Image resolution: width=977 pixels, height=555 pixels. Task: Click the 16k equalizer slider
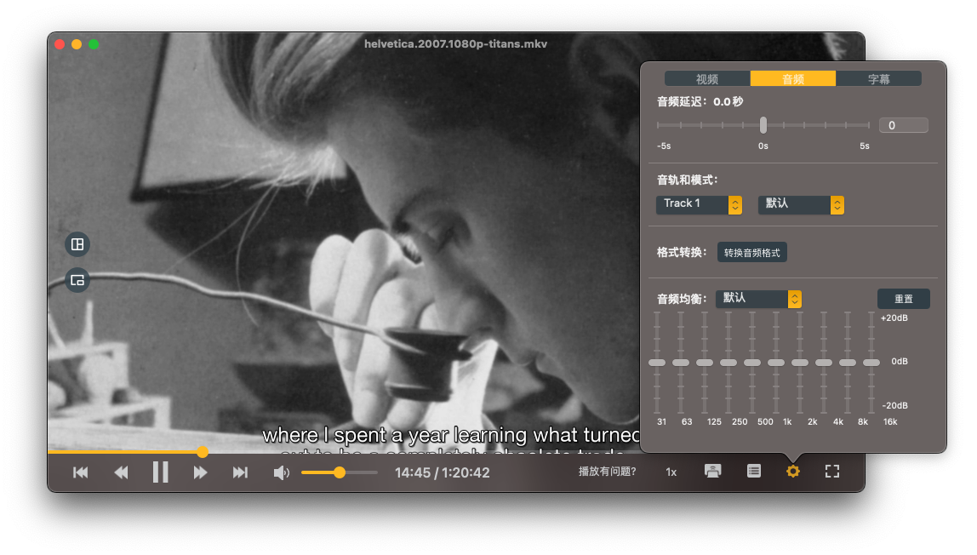[x=871, y=363]
